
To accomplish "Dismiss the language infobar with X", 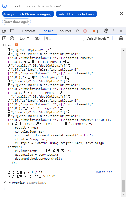I will pyautogui.click(x=122, y=14).
